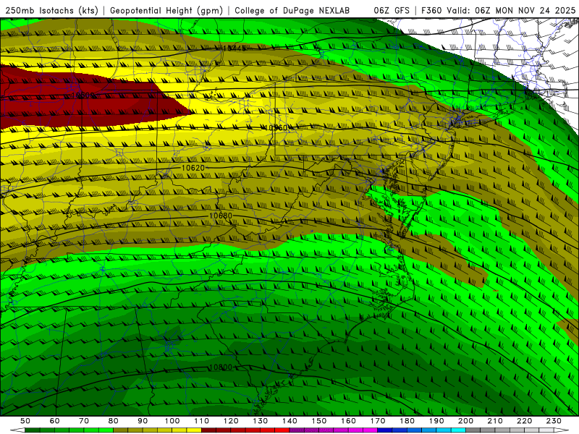Click the 160 legend value
The image size is (579, 434).
point(348,421)
